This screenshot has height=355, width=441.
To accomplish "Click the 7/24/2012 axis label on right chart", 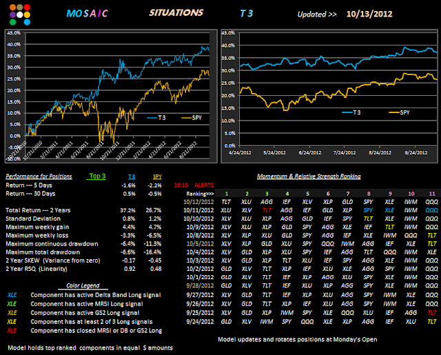I will (345, 153).
